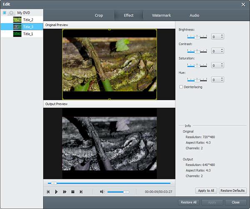Click the Brightness value input field
The height and width of the screenshot is (209, 250).
pyautogui.click(x=216, y=37)
